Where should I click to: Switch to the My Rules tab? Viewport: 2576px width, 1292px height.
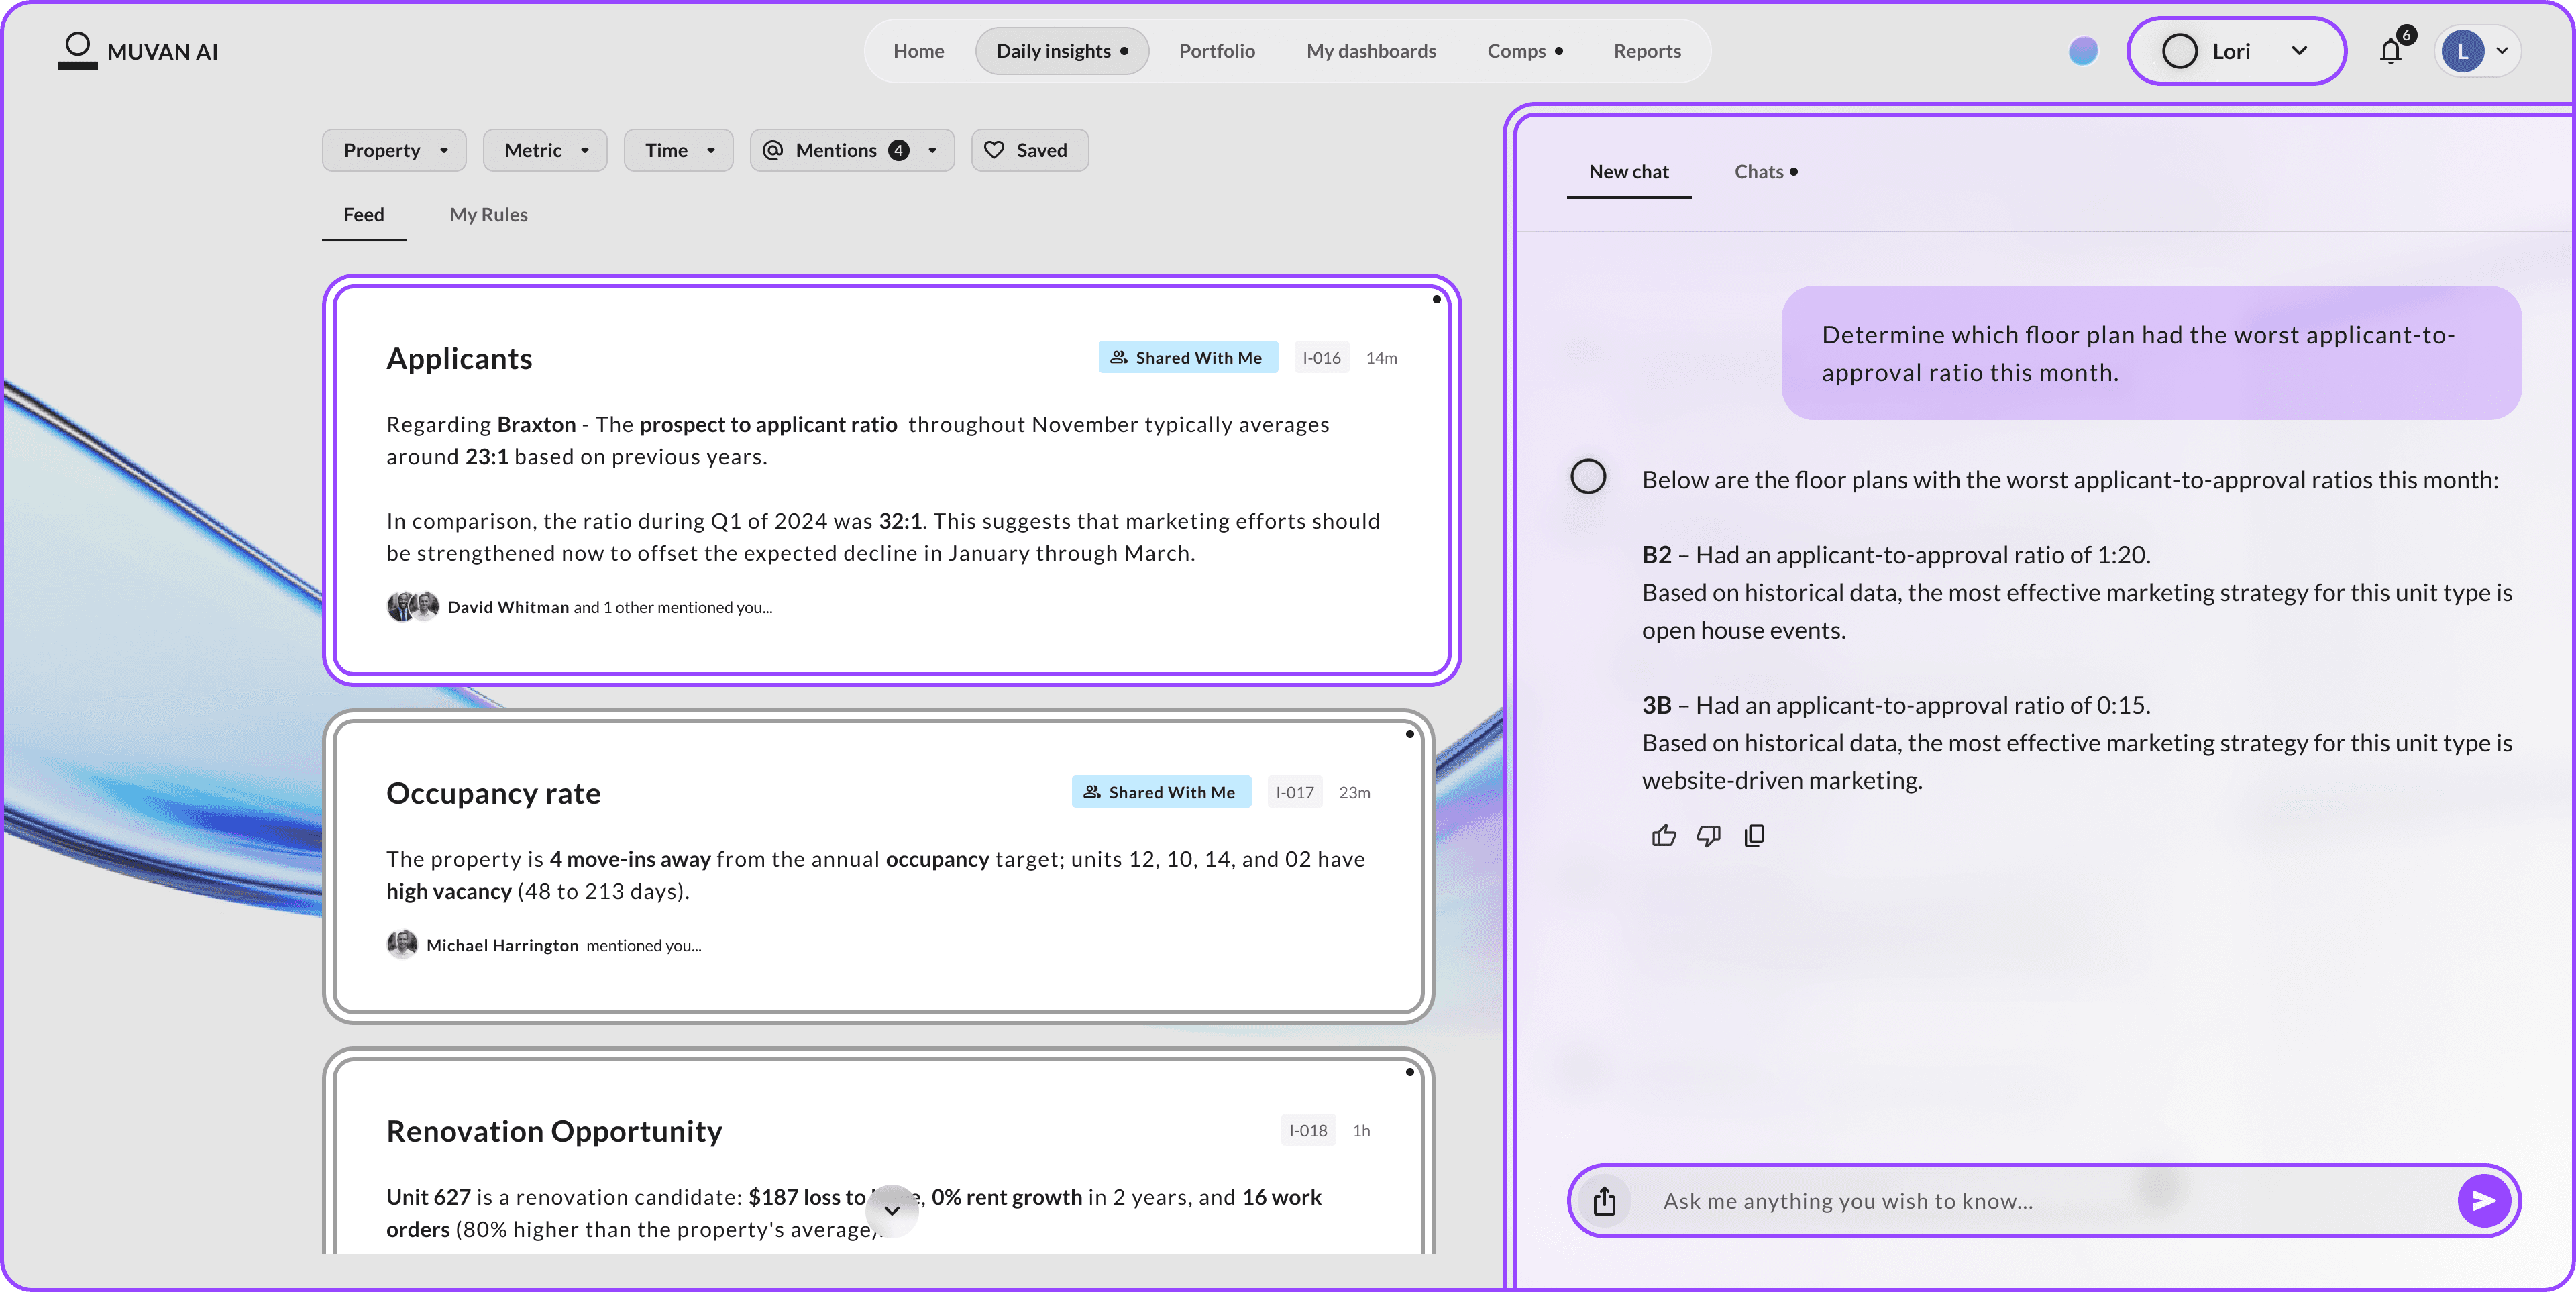[488, 215]
